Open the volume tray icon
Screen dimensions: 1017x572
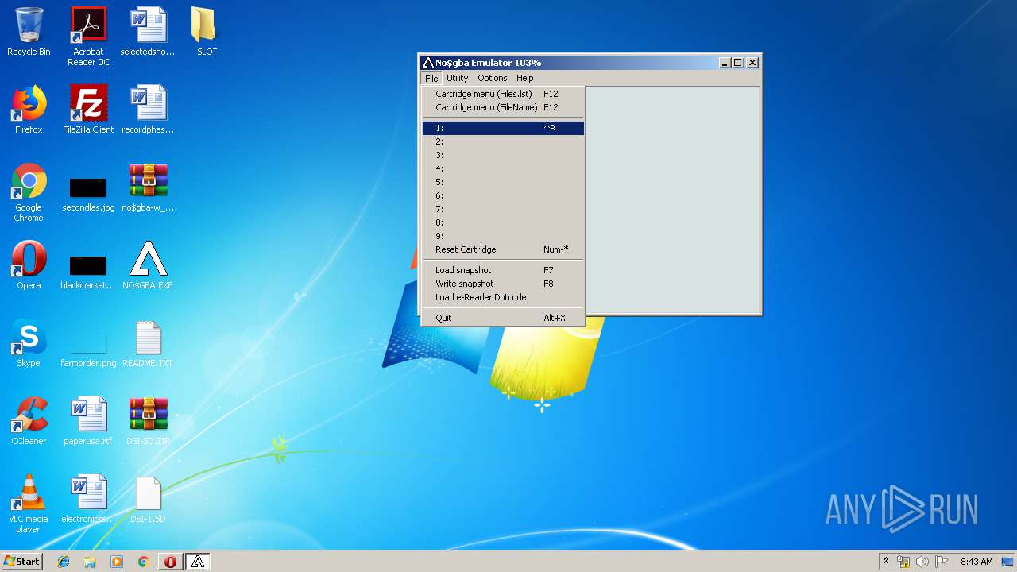click(x=922, y=562)
